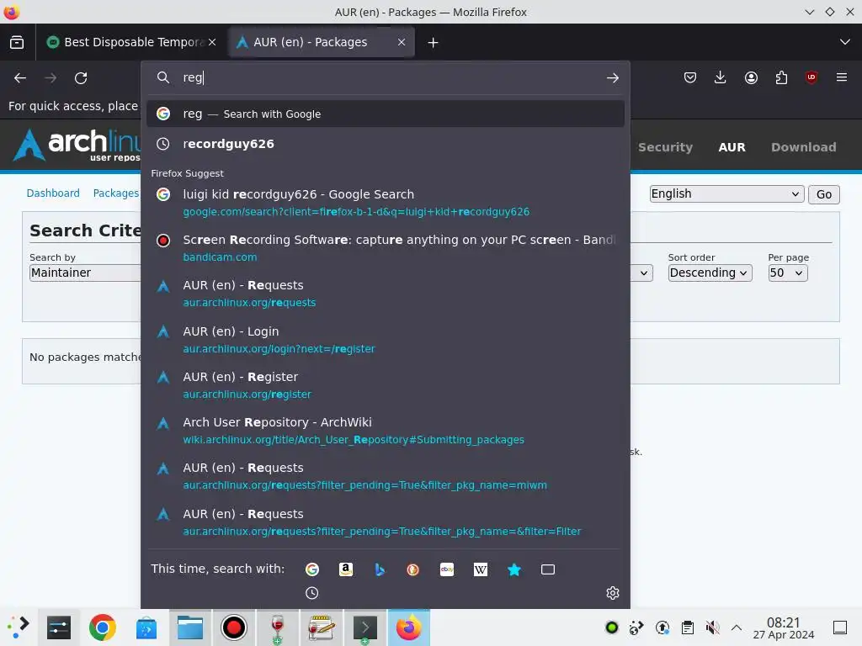Open a new tab with plus button
862x646 pixels.
coord(434,42)
